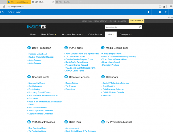Open the Online Services nav item
The height and width of the screenshot is (132, 173).
[x=95, y=34]
